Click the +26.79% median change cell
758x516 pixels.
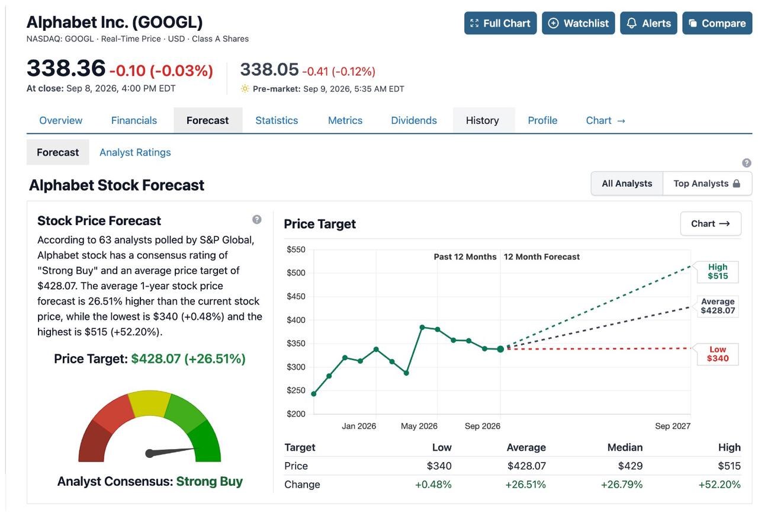pyautogui.click(x=622, y=485)
